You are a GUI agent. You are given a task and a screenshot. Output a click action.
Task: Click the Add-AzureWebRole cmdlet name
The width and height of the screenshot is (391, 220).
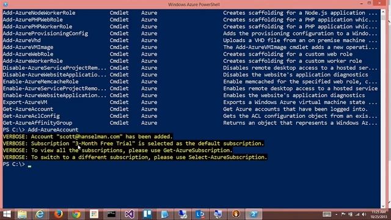click(28, 54)
